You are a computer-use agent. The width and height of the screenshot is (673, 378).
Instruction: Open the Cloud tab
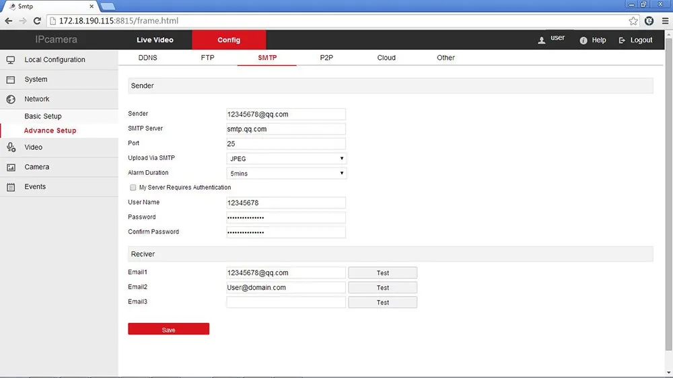coord(386,57)
